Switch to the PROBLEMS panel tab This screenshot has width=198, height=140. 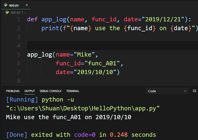click(x=13, y=91)
